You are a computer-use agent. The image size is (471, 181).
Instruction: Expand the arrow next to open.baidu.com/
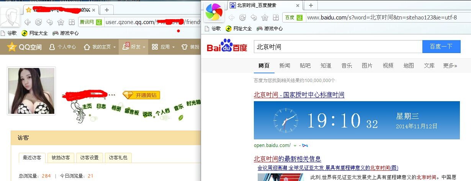click(x=295, y=146)
